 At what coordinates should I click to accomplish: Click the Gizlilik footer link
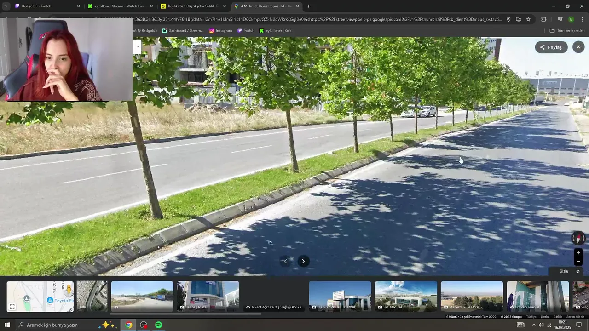[x=558, y=317]
